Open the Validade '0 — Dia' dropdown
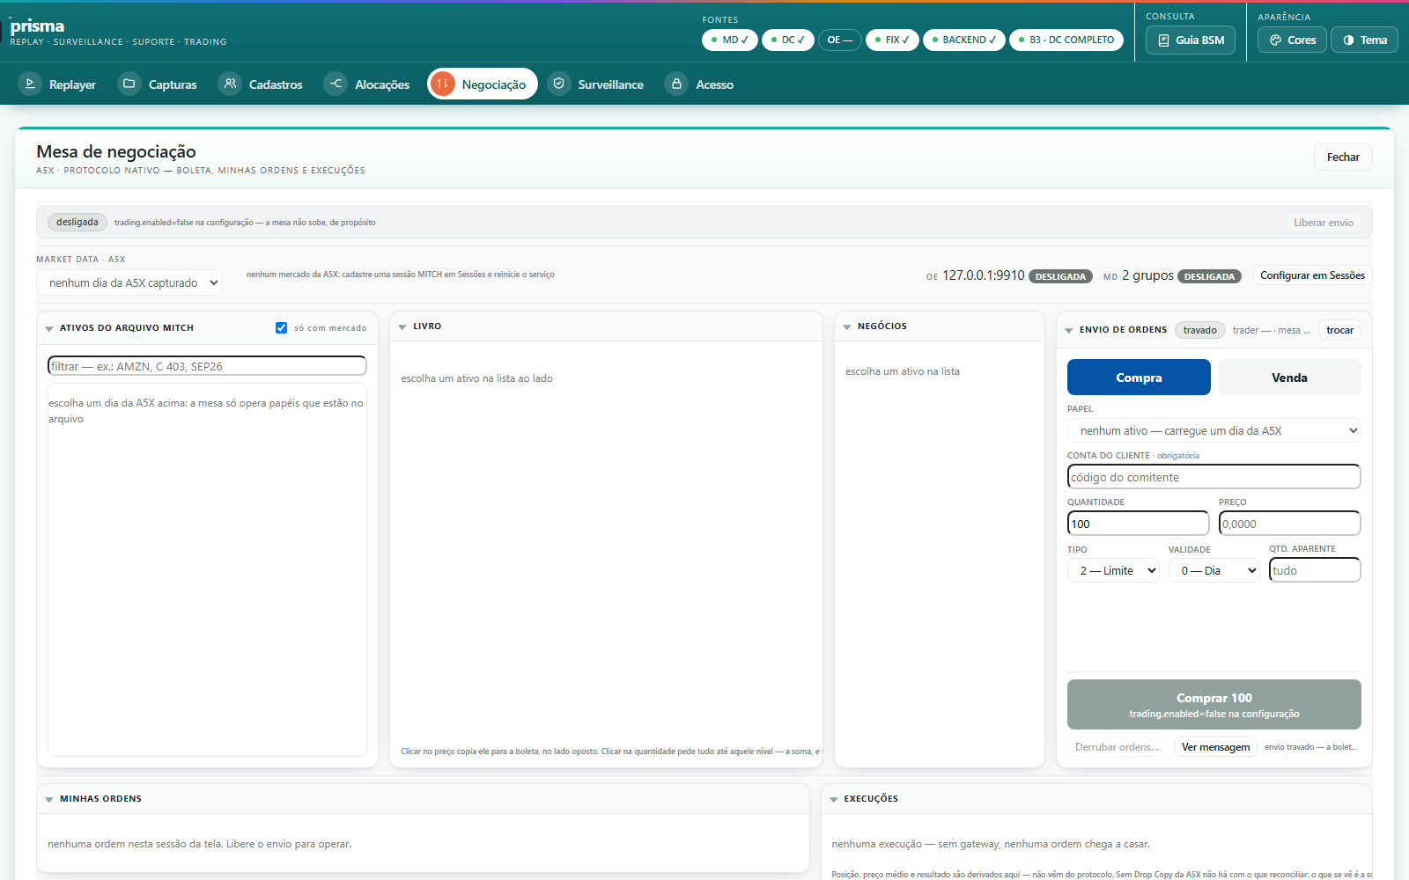This screenshot has height=880, width=1409. click(x=1214, y=570)
